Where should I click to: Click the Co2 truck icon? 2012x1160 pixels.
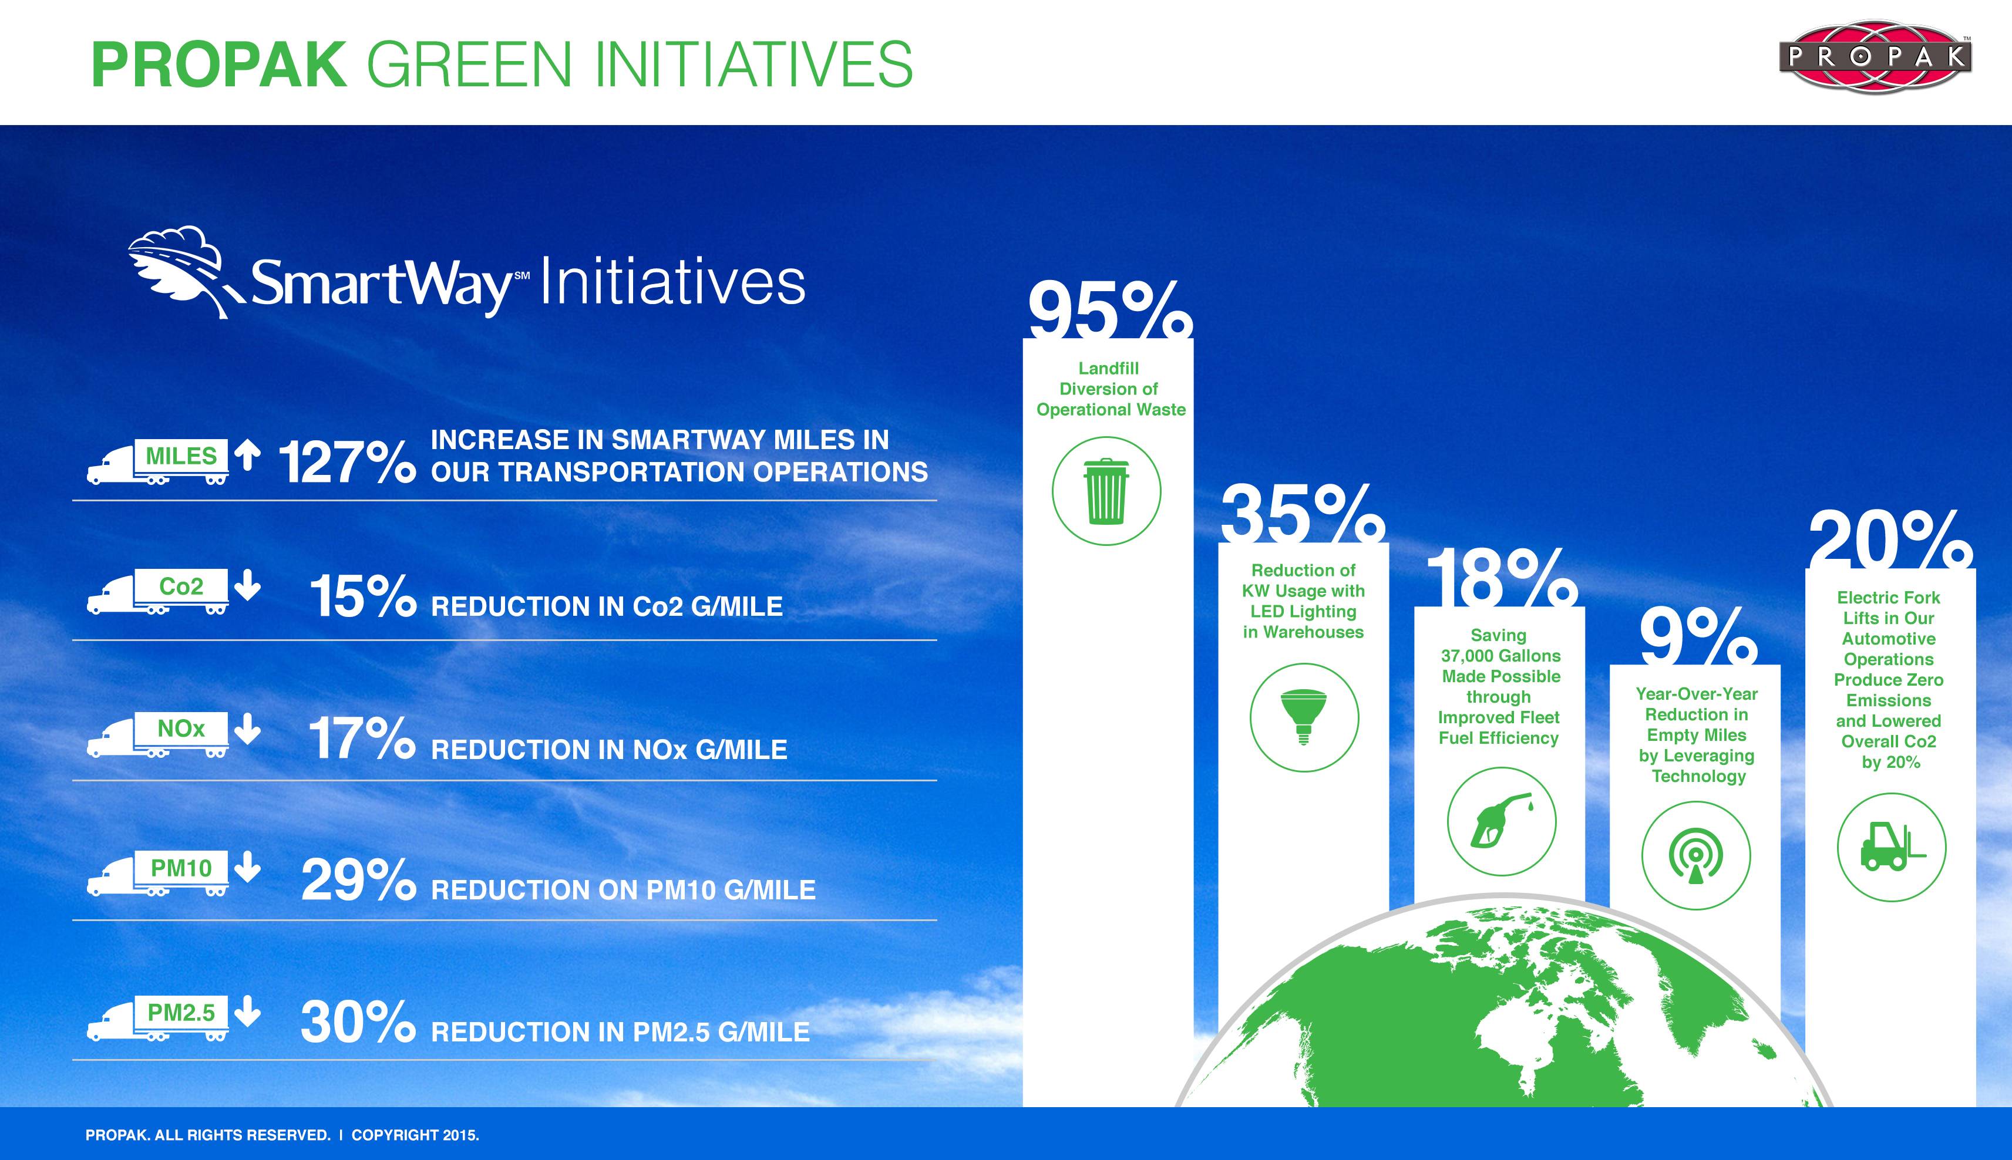click(158, 591)
